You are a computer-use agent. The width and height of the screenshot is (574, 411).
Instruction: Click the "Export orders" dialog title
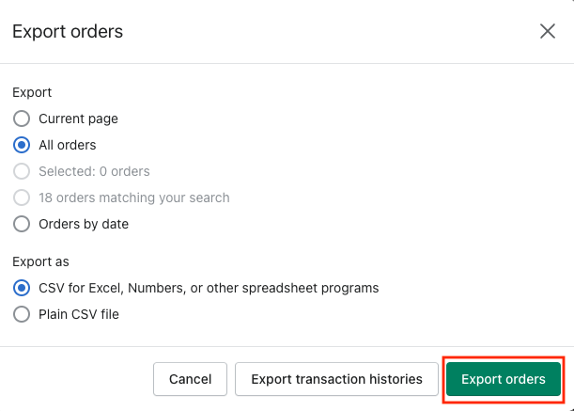[x=68, y=32]
